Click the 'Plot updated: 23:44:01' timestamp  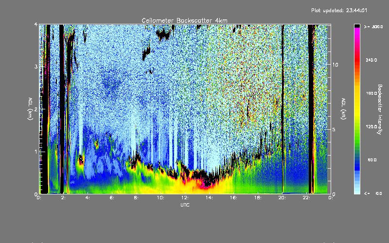tap(339, 10)
